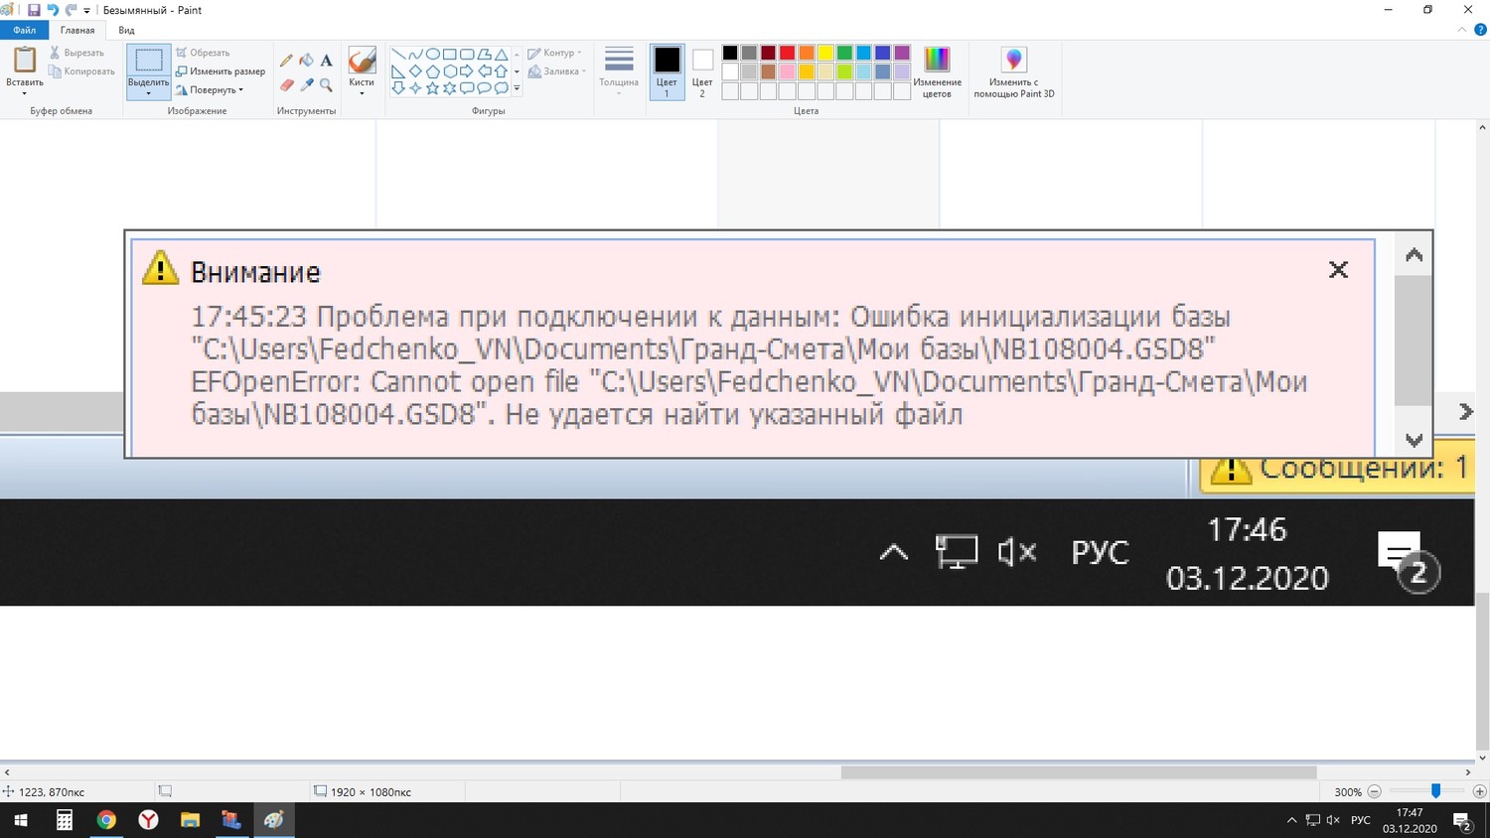Select the Color picker eyedropper tool

pyautogui.click(x=306, y=85)
